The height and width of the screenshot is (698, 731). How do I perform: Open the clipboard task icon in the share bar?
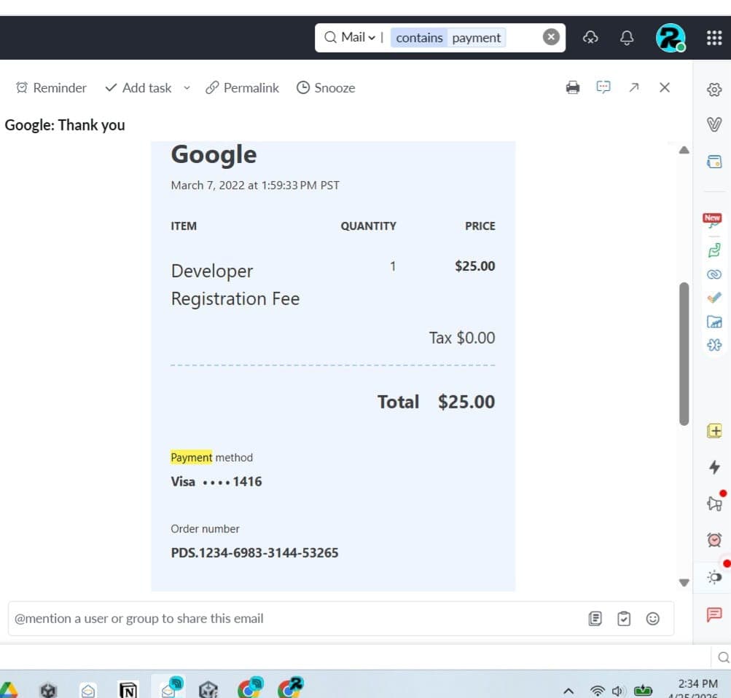624,619
